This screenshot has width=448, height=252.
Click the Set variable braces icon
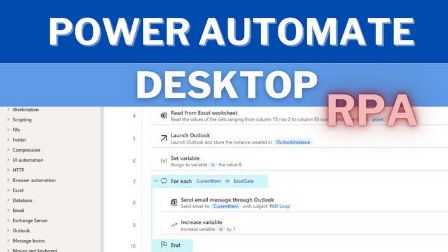[164, 161]
